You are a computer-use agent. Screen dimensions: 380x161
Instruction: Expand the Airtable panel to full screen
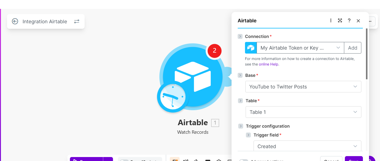point(340,21)
